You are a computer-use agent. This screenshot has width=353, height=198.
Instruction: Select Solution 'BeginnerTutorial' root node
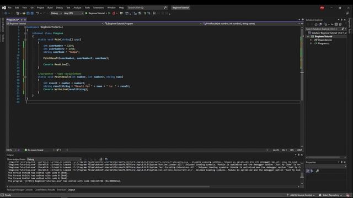(327, 33)
